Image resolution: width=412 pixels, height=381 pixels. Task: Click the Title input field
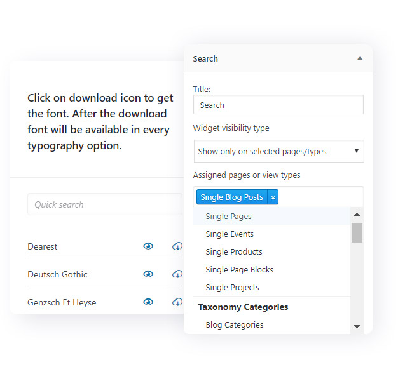coord(278,105)
